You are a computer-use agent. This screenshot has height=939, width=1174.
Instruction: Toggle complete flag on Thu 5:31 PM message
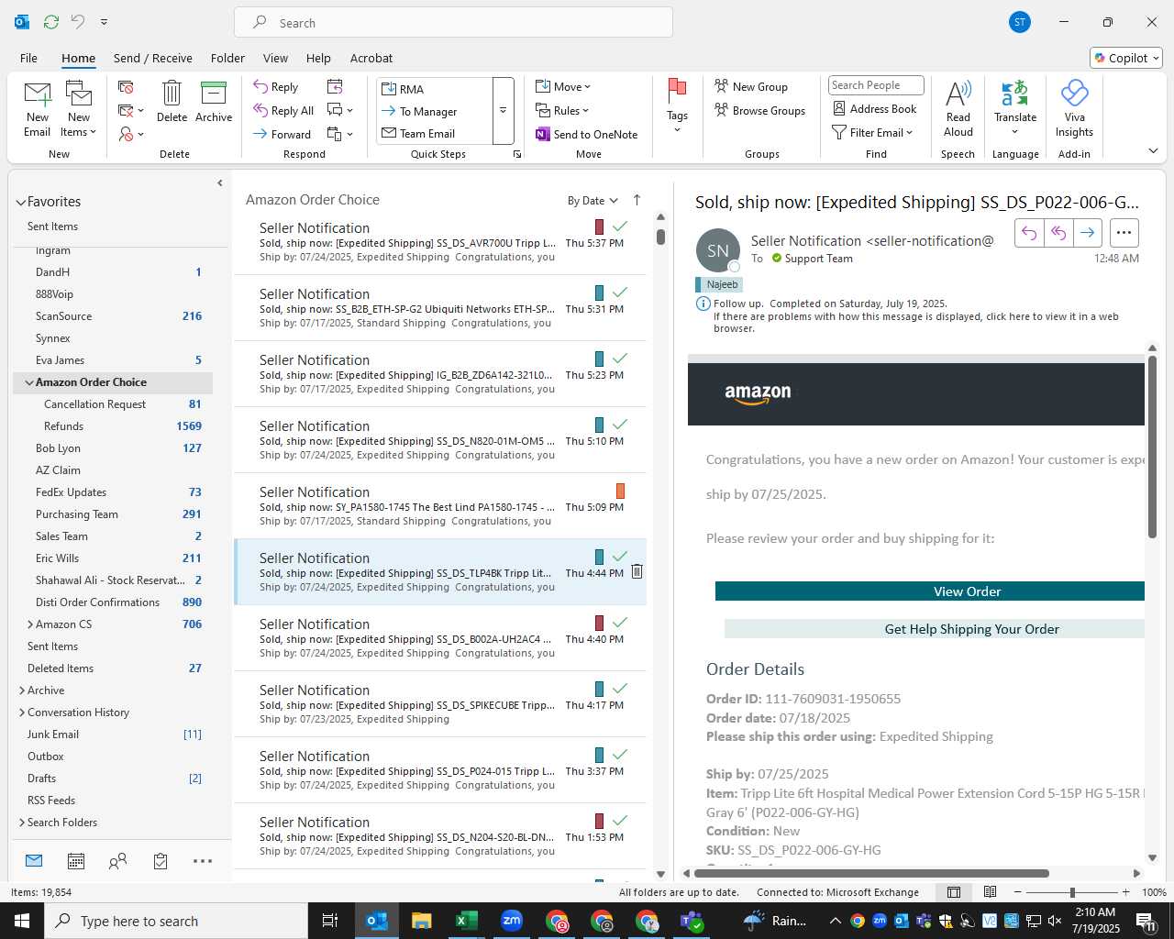(620, 292)
